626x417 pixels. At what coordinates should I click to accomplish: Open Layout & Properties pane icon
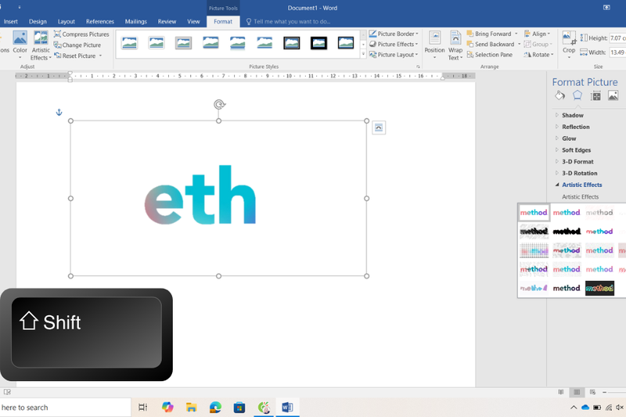(x=595, y=95)
